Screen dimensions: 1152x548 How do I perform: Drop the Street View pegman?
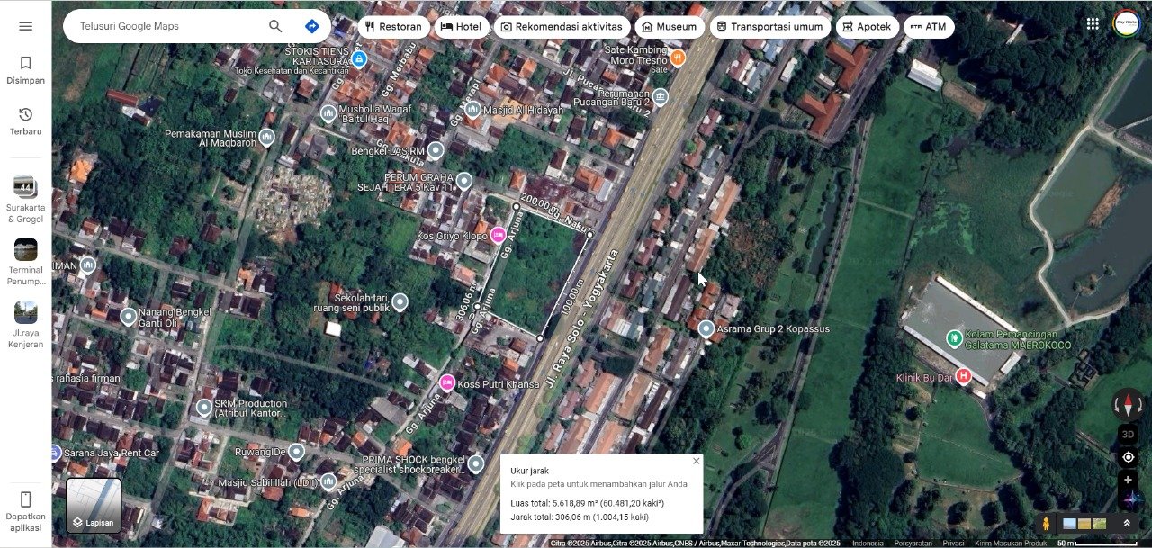pos(1046,523)
